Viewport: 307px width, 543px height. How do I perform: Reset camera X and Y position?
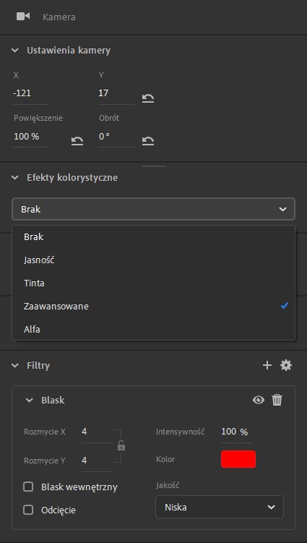point(148,98)
